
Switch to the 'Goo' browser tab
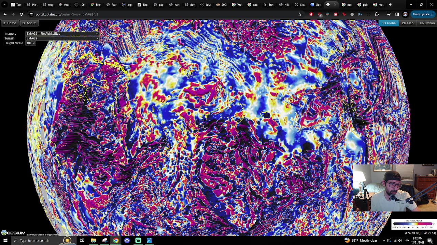click(x=315, y=5)
